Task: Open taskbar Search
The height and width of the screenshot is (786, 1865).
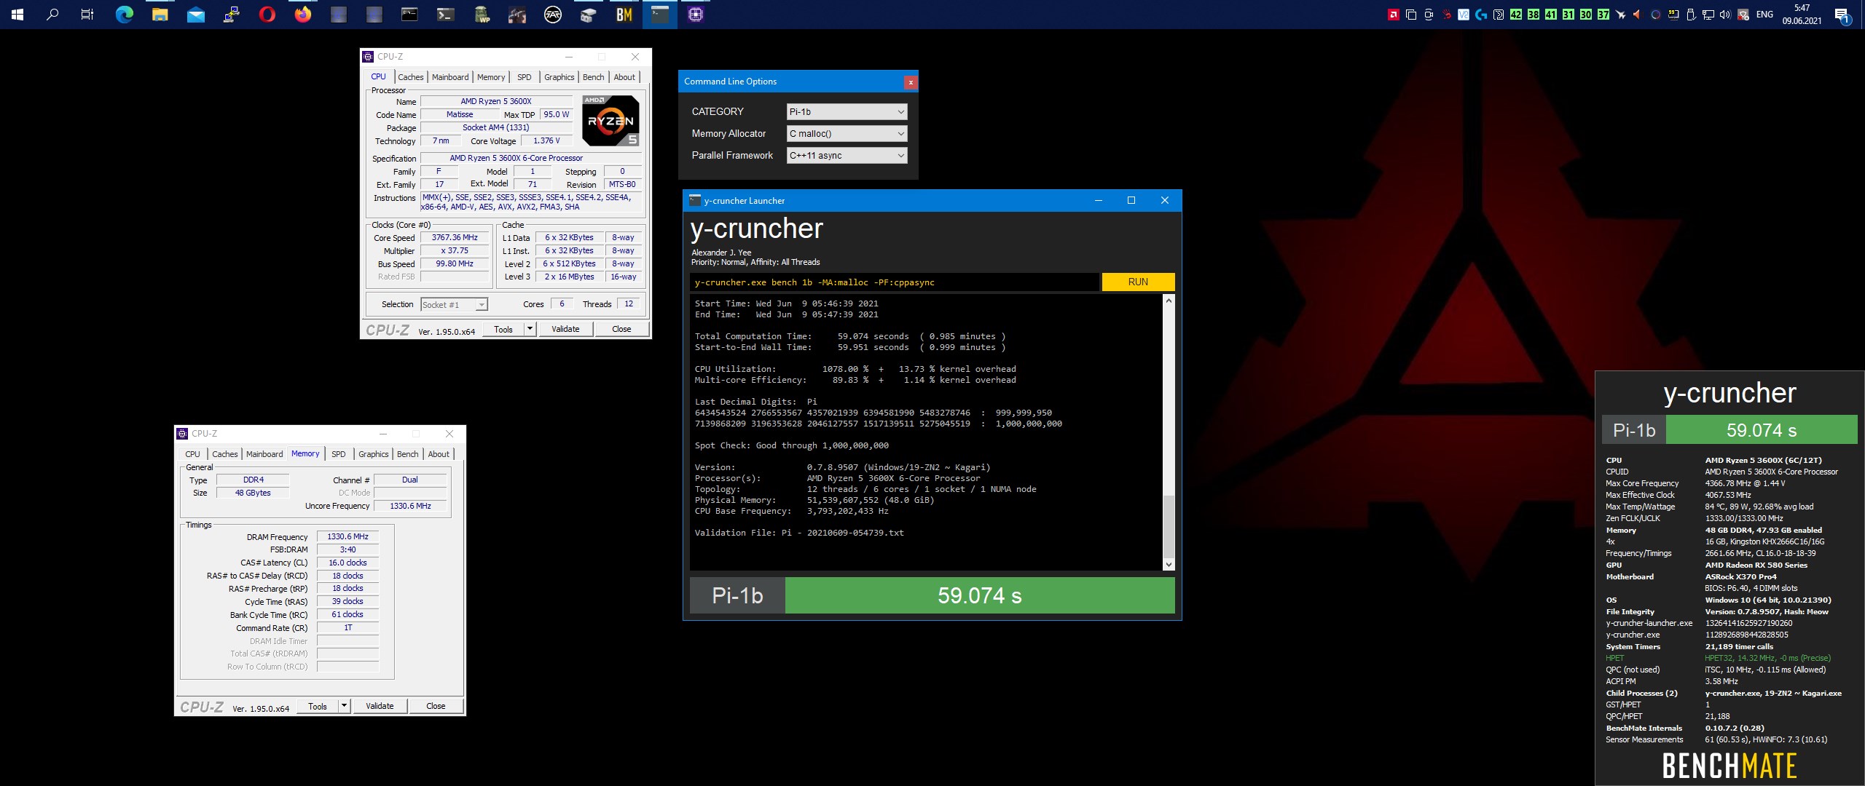Action: (x=52, y=14)
